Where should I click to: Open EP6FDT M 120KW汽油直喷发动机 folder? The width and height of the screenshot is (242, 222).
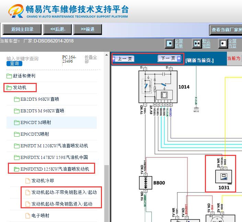(x=54, y=146)
